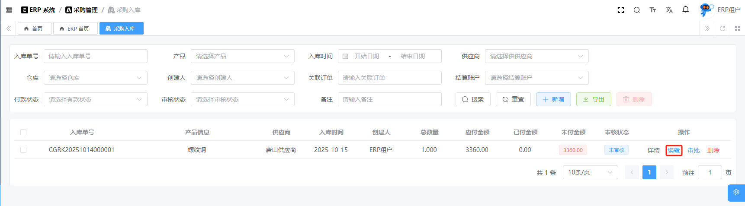The width and height of the screenshot is (745, 206).
Task: Select all rows with header checkbox
Action: pos(23,132)
